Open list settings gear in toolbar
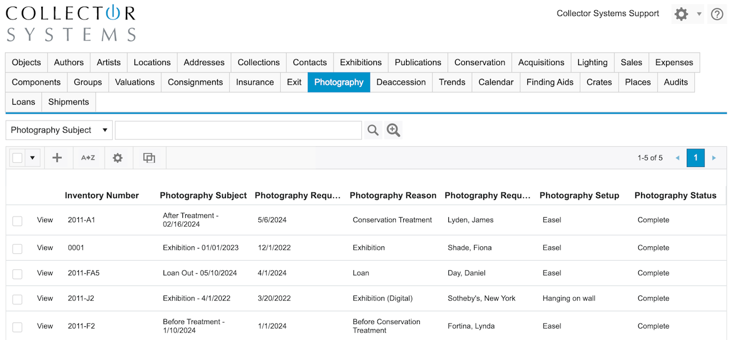732x340 pixels. pyautogui.click(x=118, y=158)
